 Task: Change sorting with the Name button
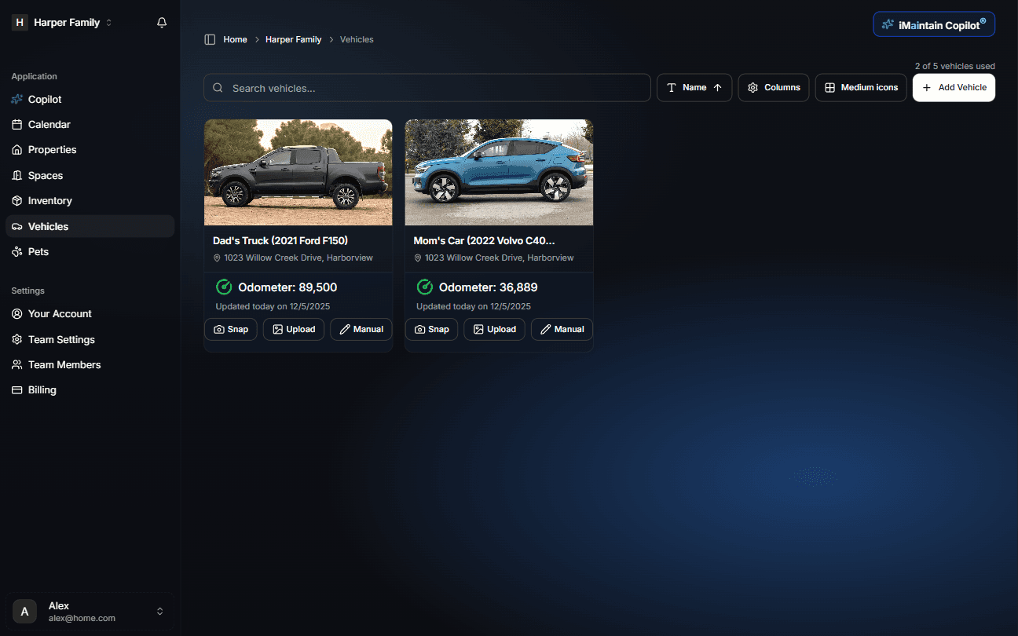pyautogui.click(x=694, y=88)
